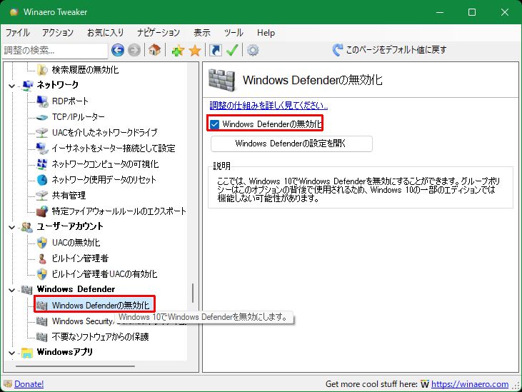This screenshot has width=522, height=392.
Task: Click the greyed Forward navigation arrow icon
Action: click(134, 50)
